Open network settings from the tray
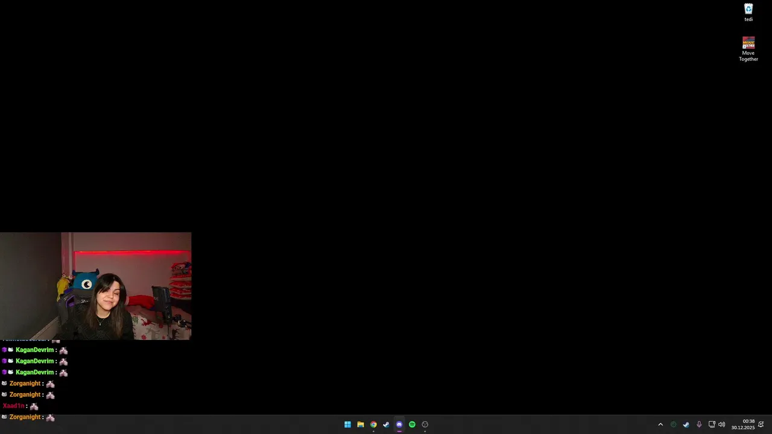 tap(712, 424)
